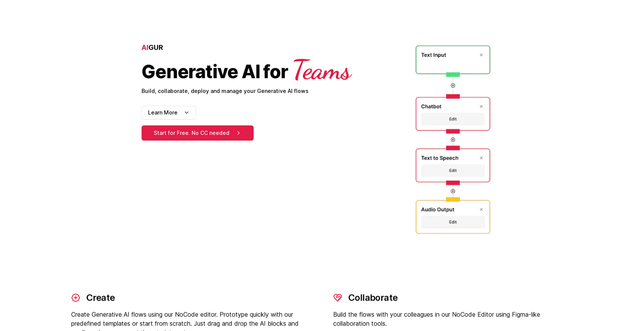Close the Audio Output block
636x331 pixels.
click(481, 210)
